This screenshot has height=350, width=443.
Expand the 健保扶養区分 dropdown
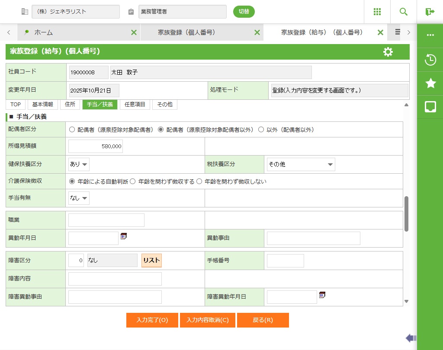[79, 165]
